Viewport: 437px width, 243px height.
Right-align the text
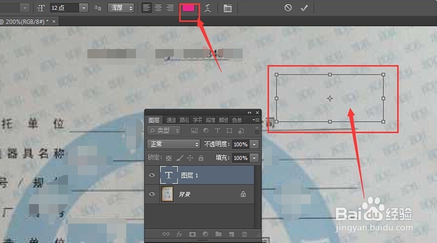[x=170, y=8]
